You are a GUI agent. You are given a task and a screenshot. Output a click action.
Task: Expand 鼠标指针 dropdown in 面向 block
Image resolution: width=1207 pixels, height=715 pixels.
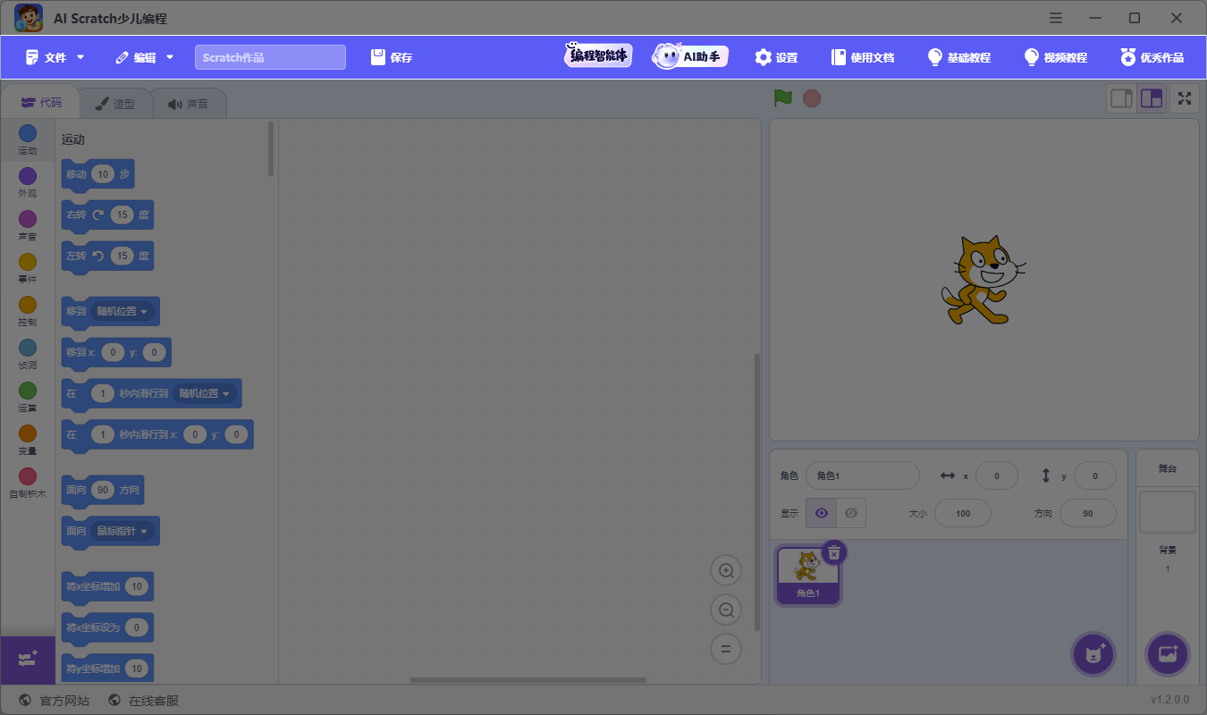122,531
